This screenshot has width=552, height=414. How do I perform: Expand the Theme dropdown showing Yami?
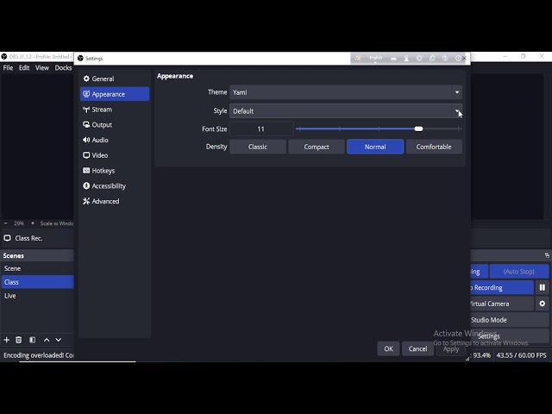(345, 92)
